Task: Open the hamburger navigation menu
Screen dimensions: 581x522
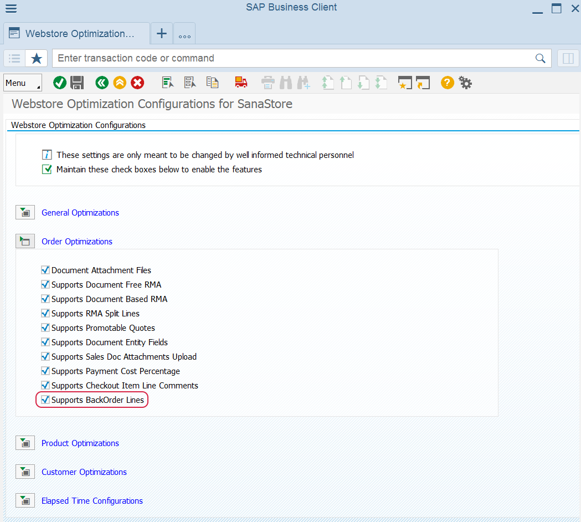Action: (x=11, y=8)
